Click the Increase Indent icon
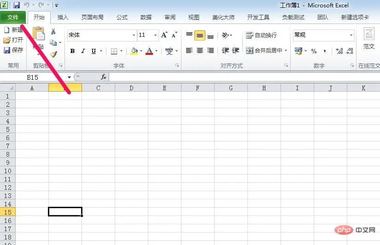This screenshot has height=245, width=380. (235, 50)
